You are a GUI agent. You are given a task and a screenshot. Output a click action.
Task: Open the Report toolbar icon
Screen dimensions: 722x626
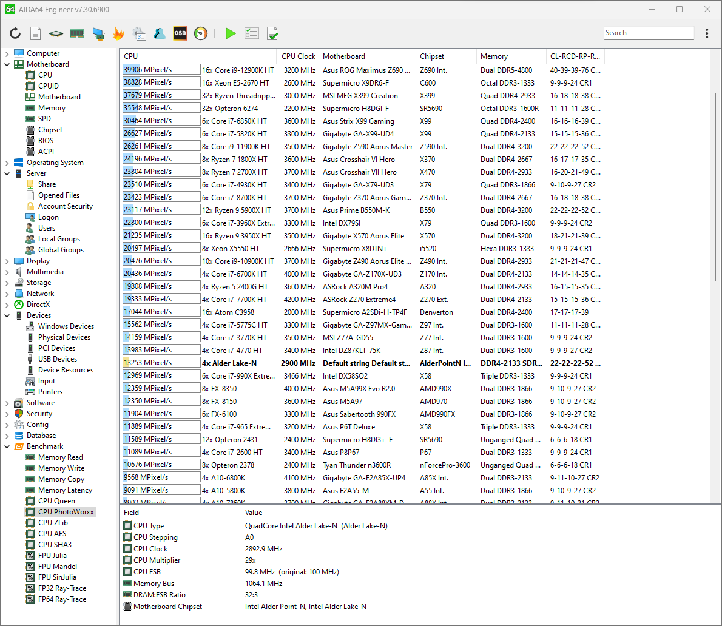[35, 33]
